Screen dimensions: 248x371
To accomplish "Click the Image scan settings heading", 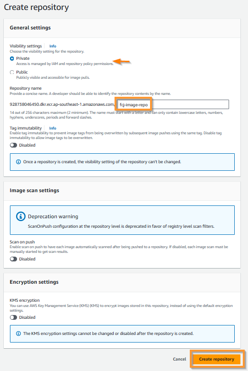I will (x=35, y=190).
